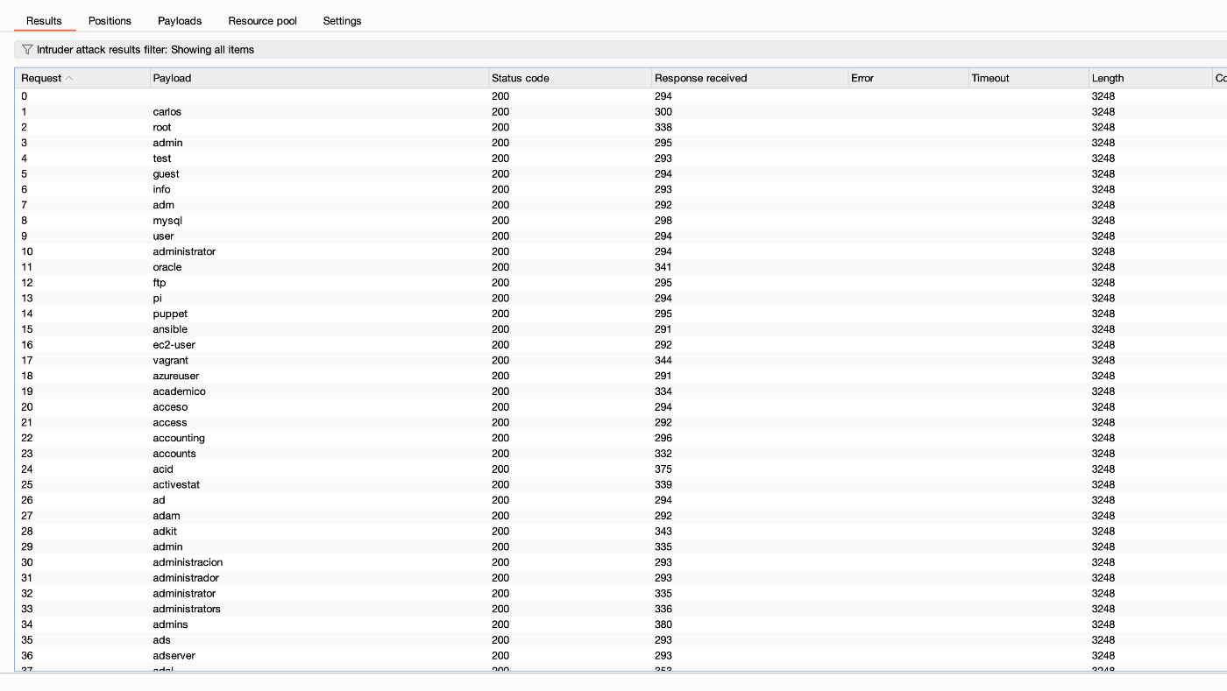Select the academico payload row

(x=621, y=391)
